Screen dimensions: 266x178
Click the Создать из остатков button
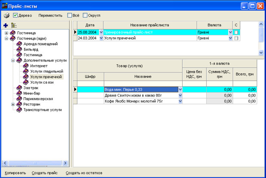click(84, 173)
